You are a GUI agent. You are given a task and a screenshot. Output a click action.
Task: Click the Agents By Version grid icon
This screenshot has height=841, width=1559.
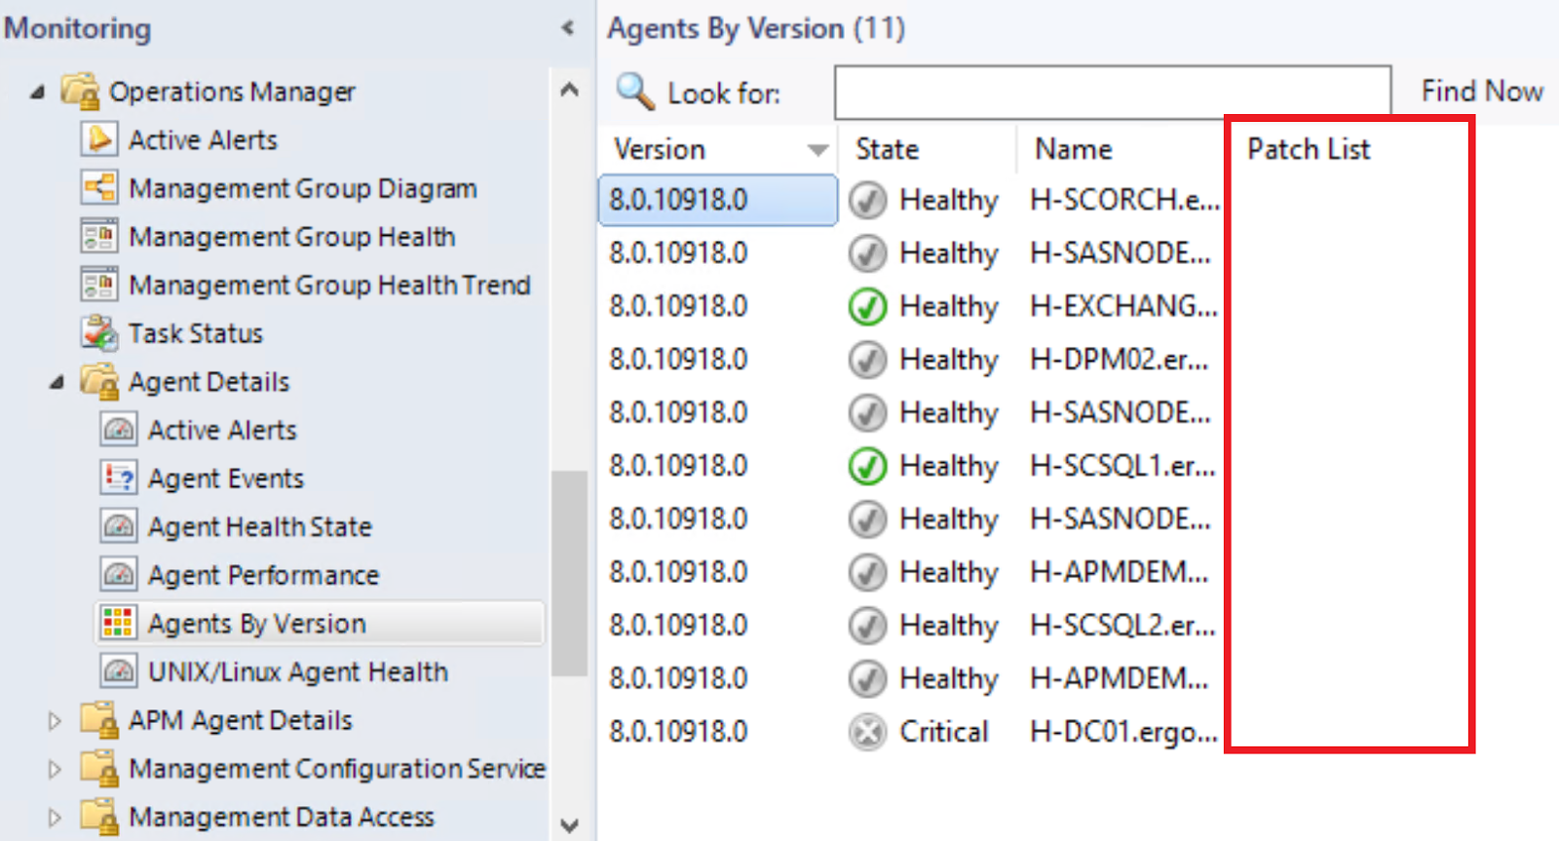tap(119, 623)
